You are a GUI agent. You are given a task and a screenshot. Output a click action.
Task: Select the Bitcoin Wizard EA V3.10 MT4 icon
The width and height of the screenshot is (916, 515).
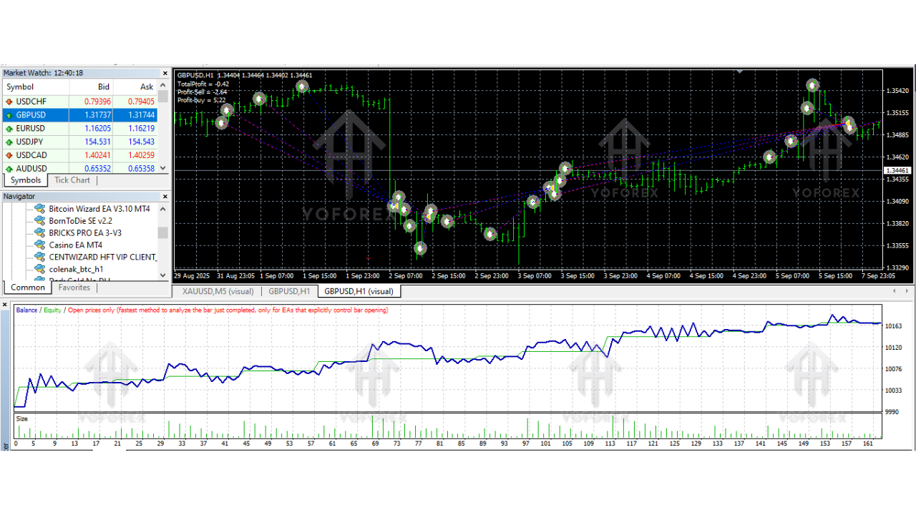coord(39,209)
